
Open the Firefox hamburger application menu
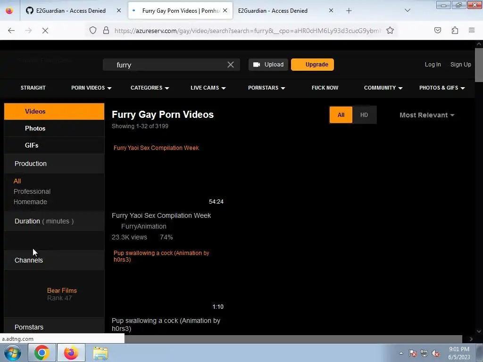coord(472,30)
